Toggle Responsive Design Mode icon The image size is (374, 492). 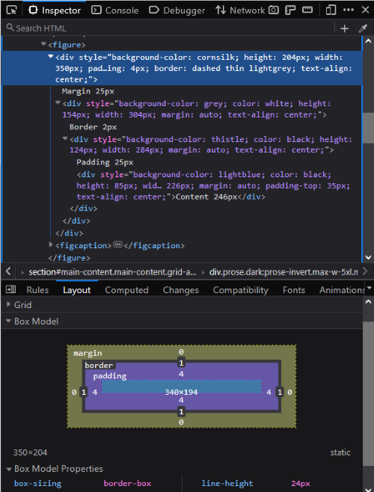click(x=331, y=10)
